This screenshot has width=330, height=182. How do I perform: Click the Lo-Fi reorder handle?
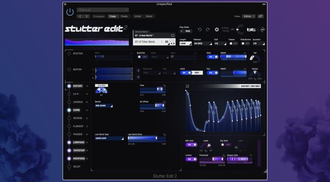[87, 94]
